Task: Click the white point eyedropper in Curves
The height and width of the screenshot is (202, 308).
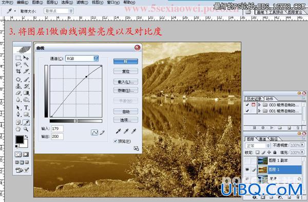Action: coord(134,131)
